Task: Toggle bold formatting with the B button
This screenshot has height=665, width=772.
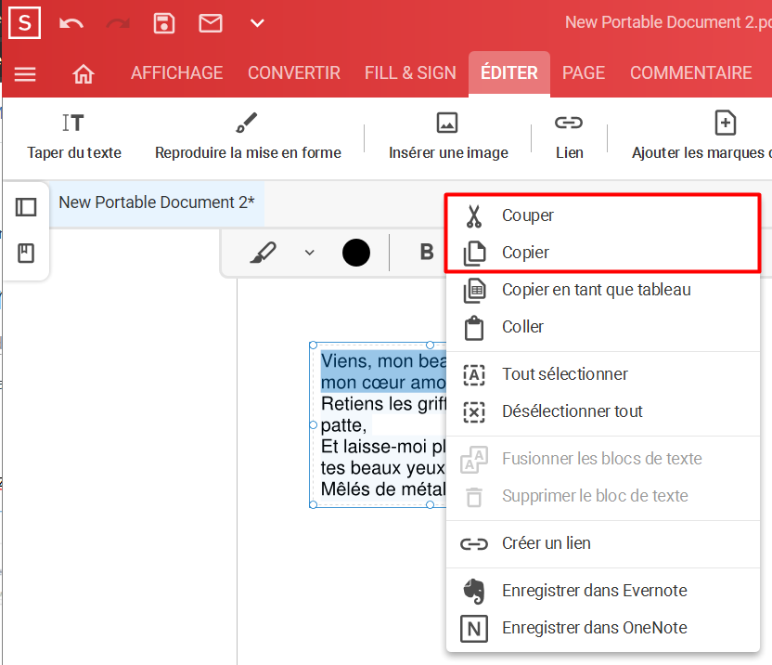Action: 426,252
